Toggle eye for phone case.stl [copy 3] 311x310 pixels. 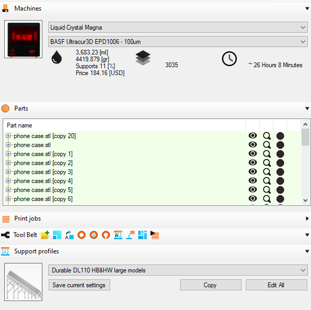coord(253,171)
